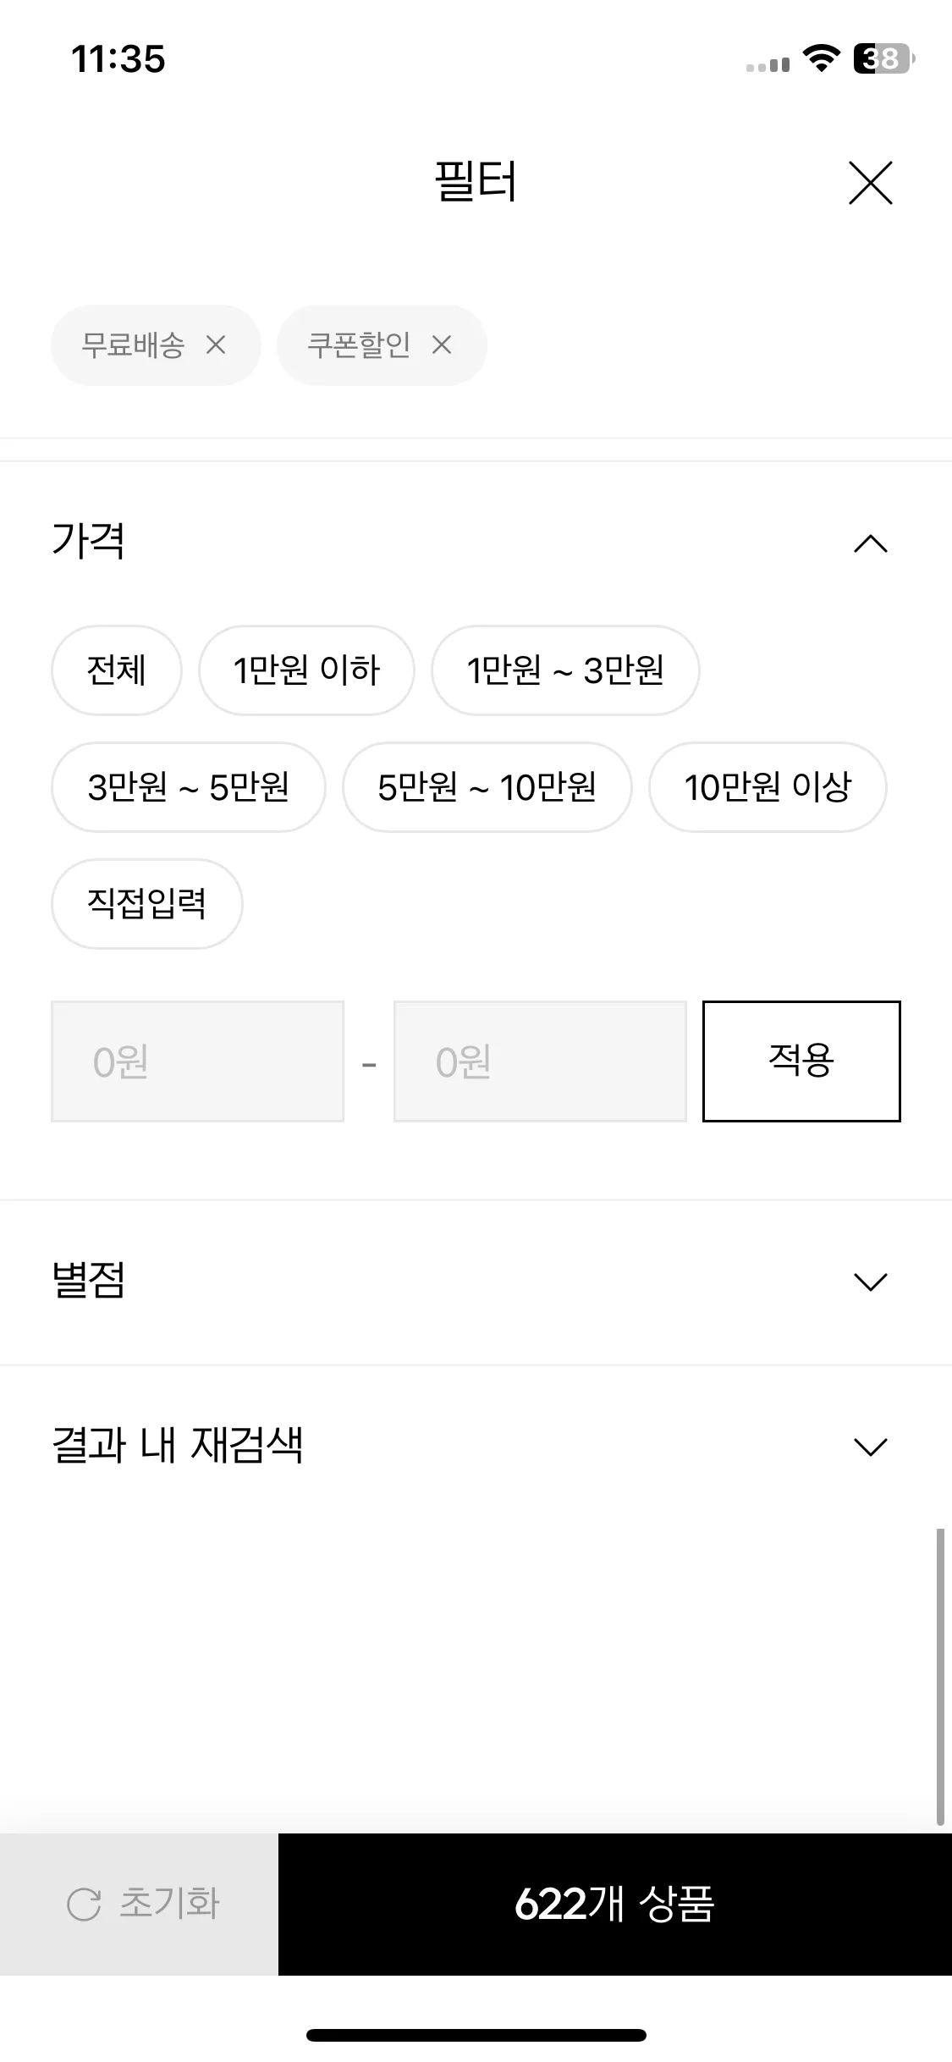The width and height of the screenshot is (952, 2062).
Task: Close the 필터 panel with X icon
Action: [x=870, y=183]
